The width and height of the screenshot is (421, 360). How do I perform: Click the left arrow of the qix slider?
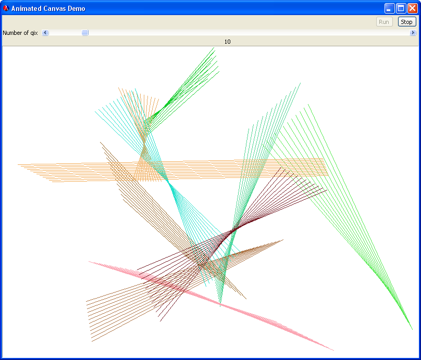(45, 33)
